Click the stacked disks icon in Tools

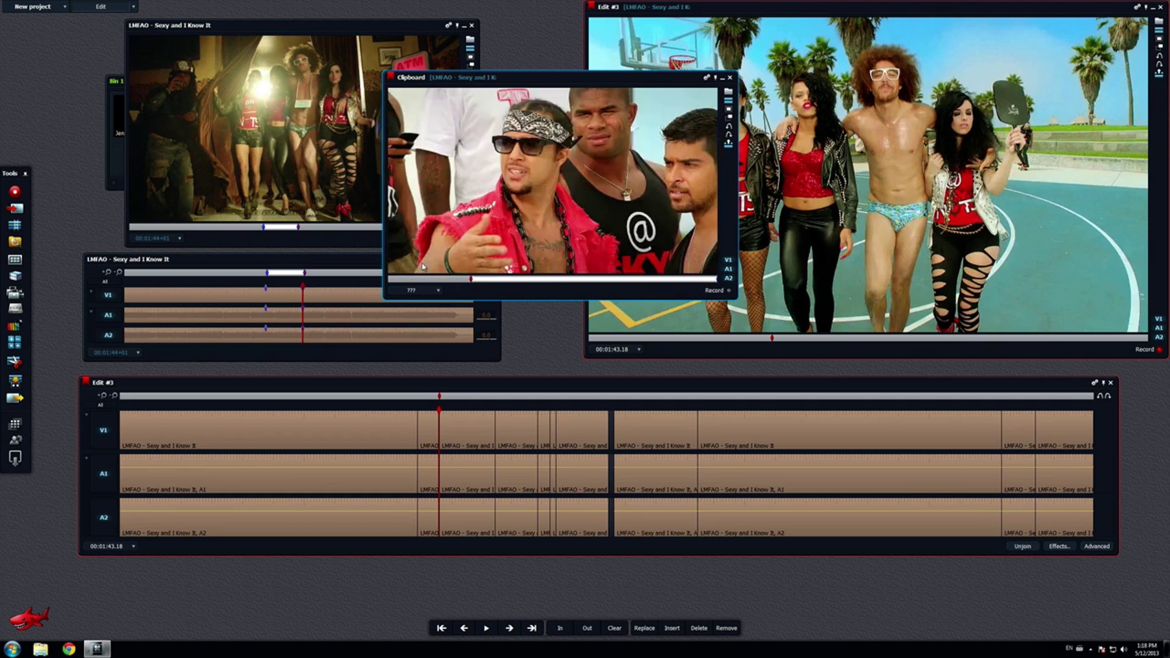tap(15, 276)
